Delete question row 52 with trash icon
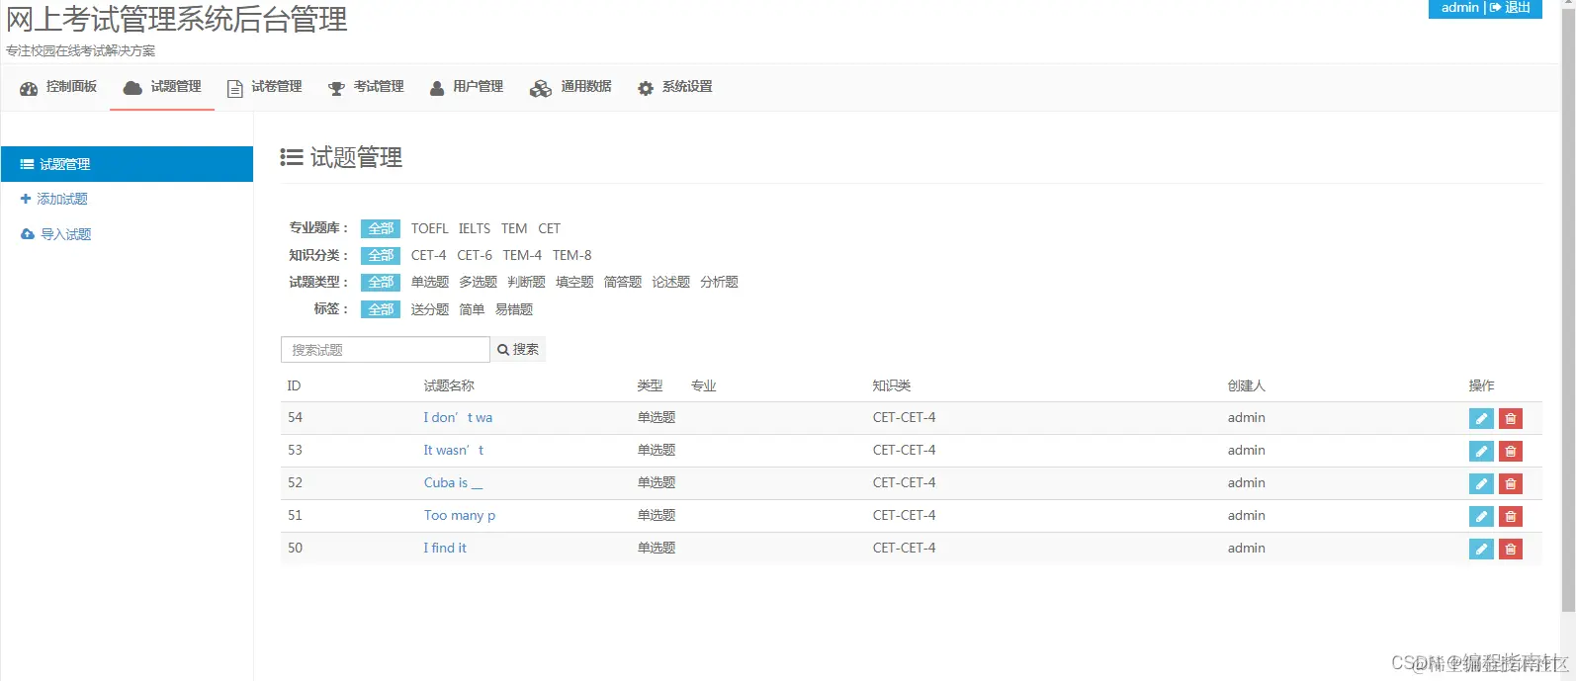 pos(1511,483)
